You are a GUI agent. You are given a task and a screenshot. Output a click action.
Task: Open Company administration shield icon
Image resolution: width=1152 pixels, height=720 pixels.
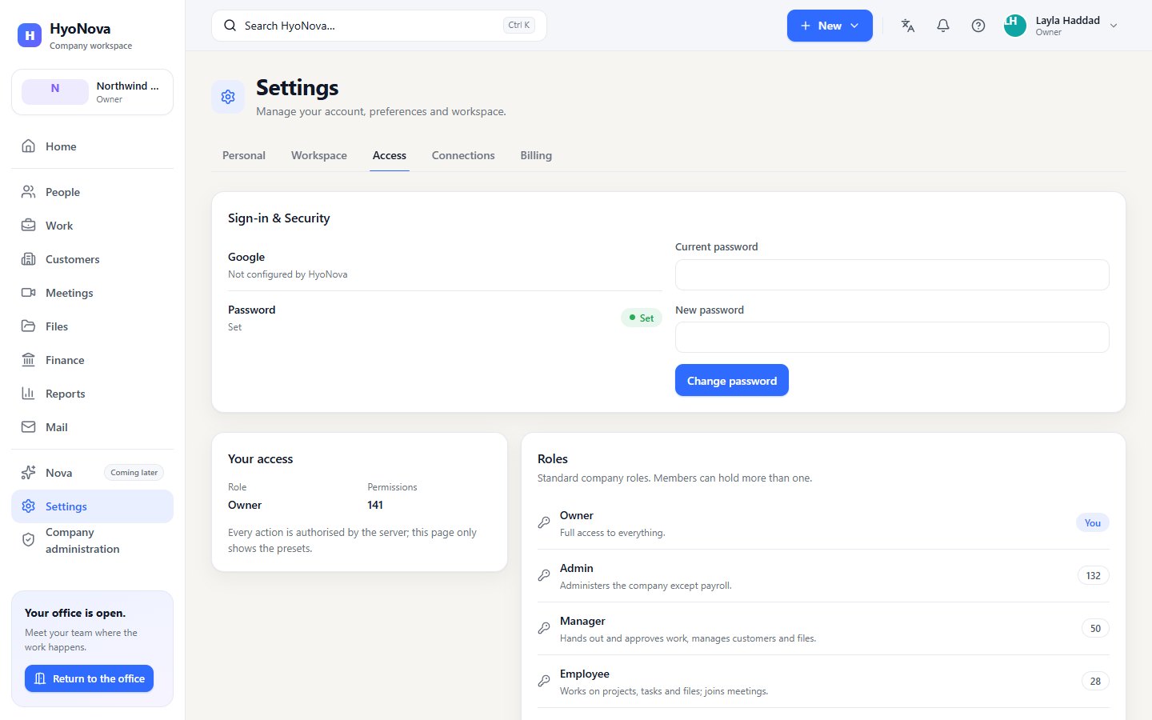[29, 540]
